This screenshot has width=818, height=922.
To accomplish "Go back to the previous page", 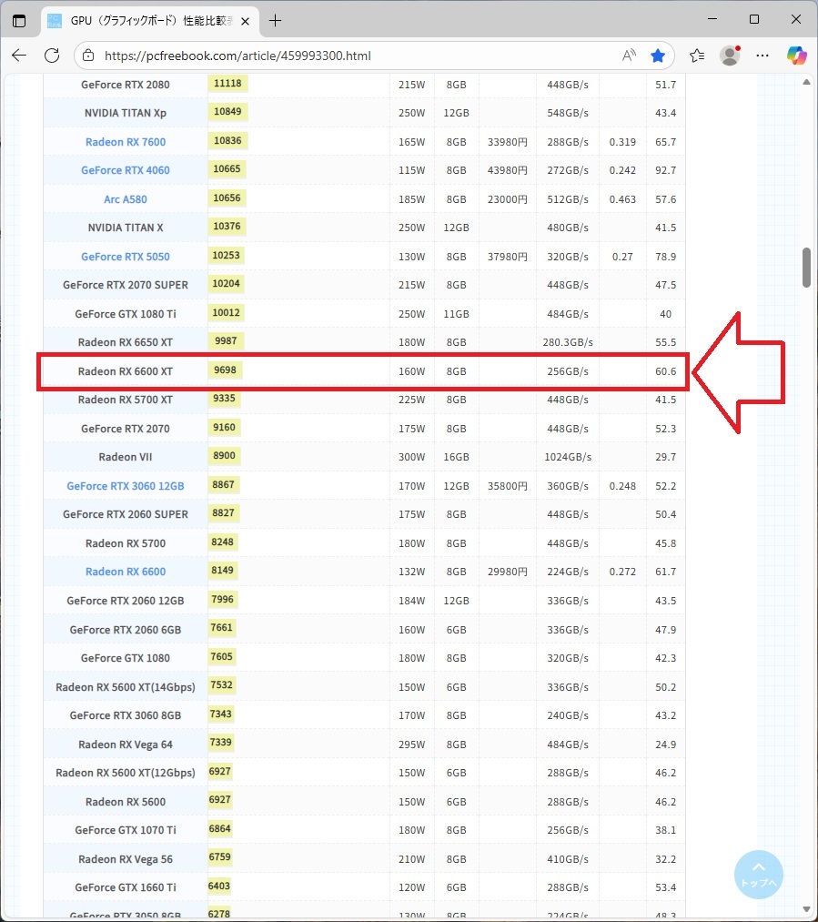I will pos(19,56).
